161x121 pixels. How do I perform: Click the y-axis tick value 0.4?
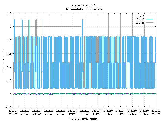(x=9, y=67)
